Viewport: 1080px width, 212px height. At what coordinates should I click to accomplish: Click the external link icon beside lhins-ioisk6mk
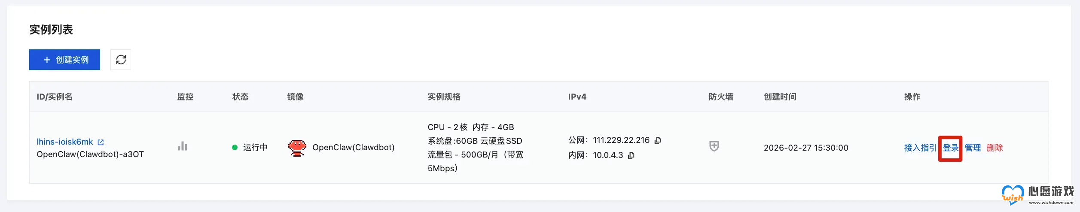pos(101,142)
